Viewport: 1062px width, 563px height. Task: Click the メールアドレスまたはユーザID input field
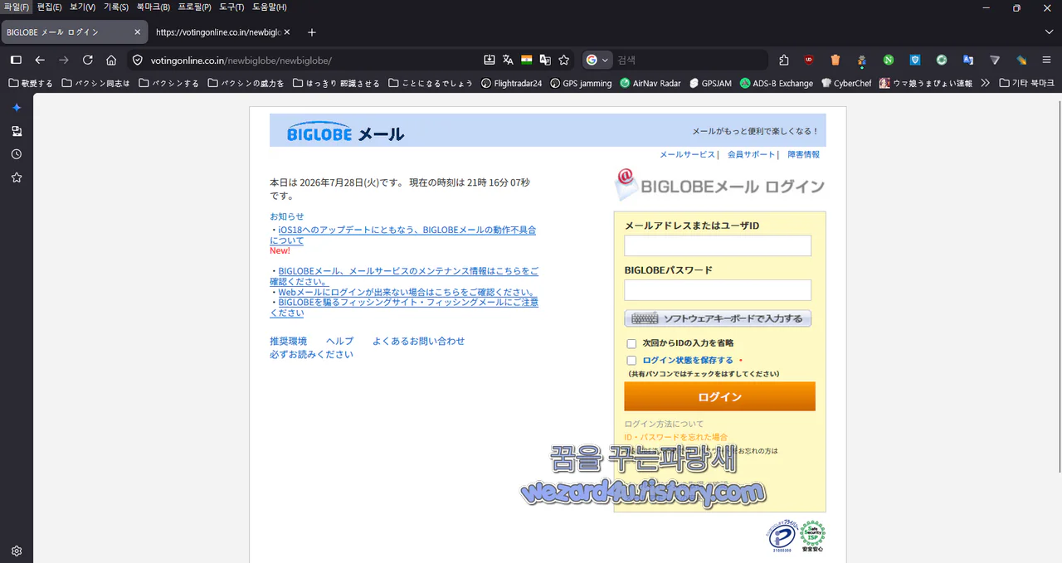[x=718, y=245]
